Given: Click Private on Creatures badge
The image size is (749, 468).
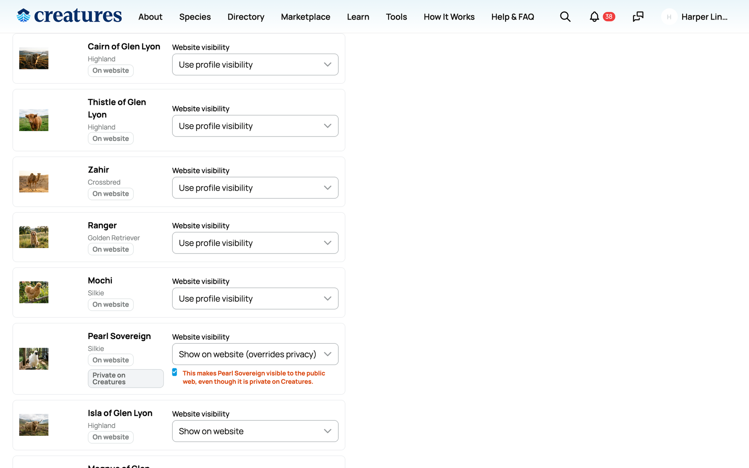Looking at the screenshot, I should tap(126, 378).
